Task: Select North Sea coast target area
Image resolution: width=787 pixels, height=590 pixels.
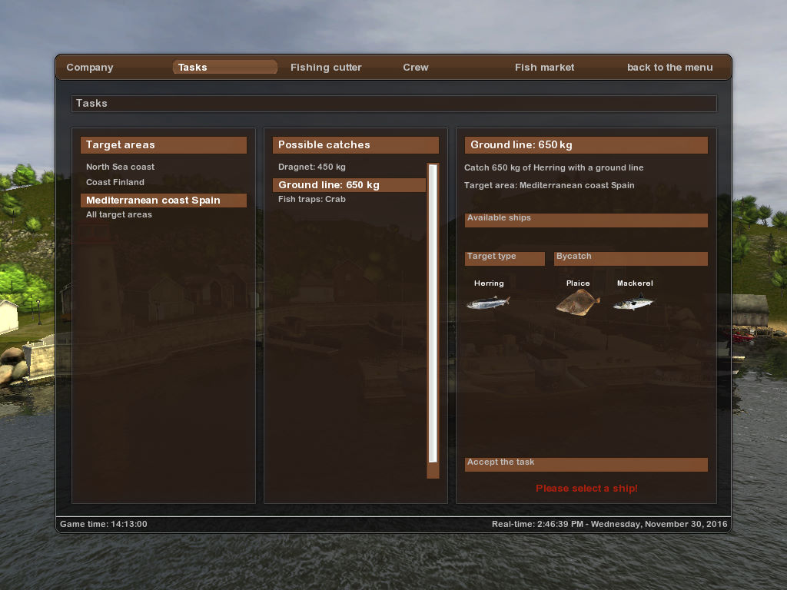Action: [120, 167]
